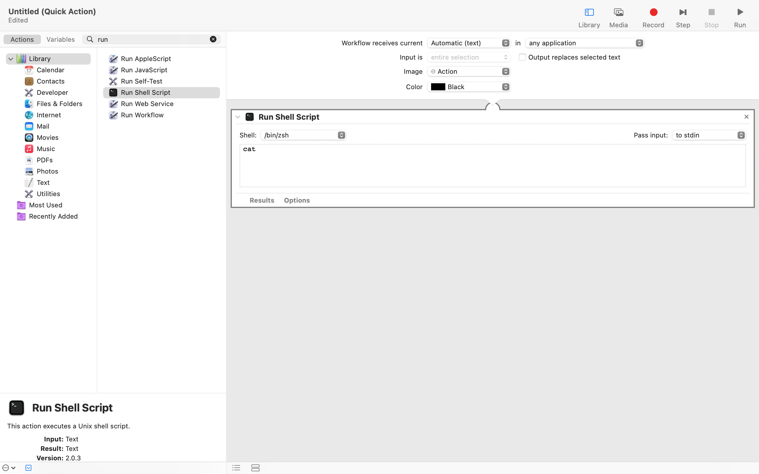Collapse the Run Shell Script action
Viewport: 759px width, 474px height.
coord(238,117)
